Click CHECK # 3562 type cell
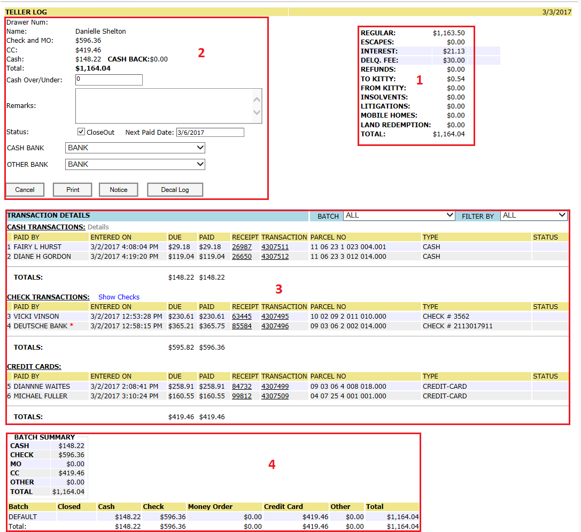Image resolution: width=581 pixels, height=532 pixels. [446, 317]
